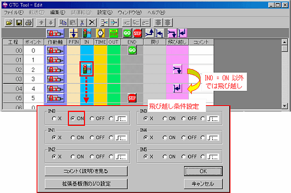Print using the printer toolbar icon
Image resolution: width=291 pixels, height=193 pixels.
click(x=29, y=23)
